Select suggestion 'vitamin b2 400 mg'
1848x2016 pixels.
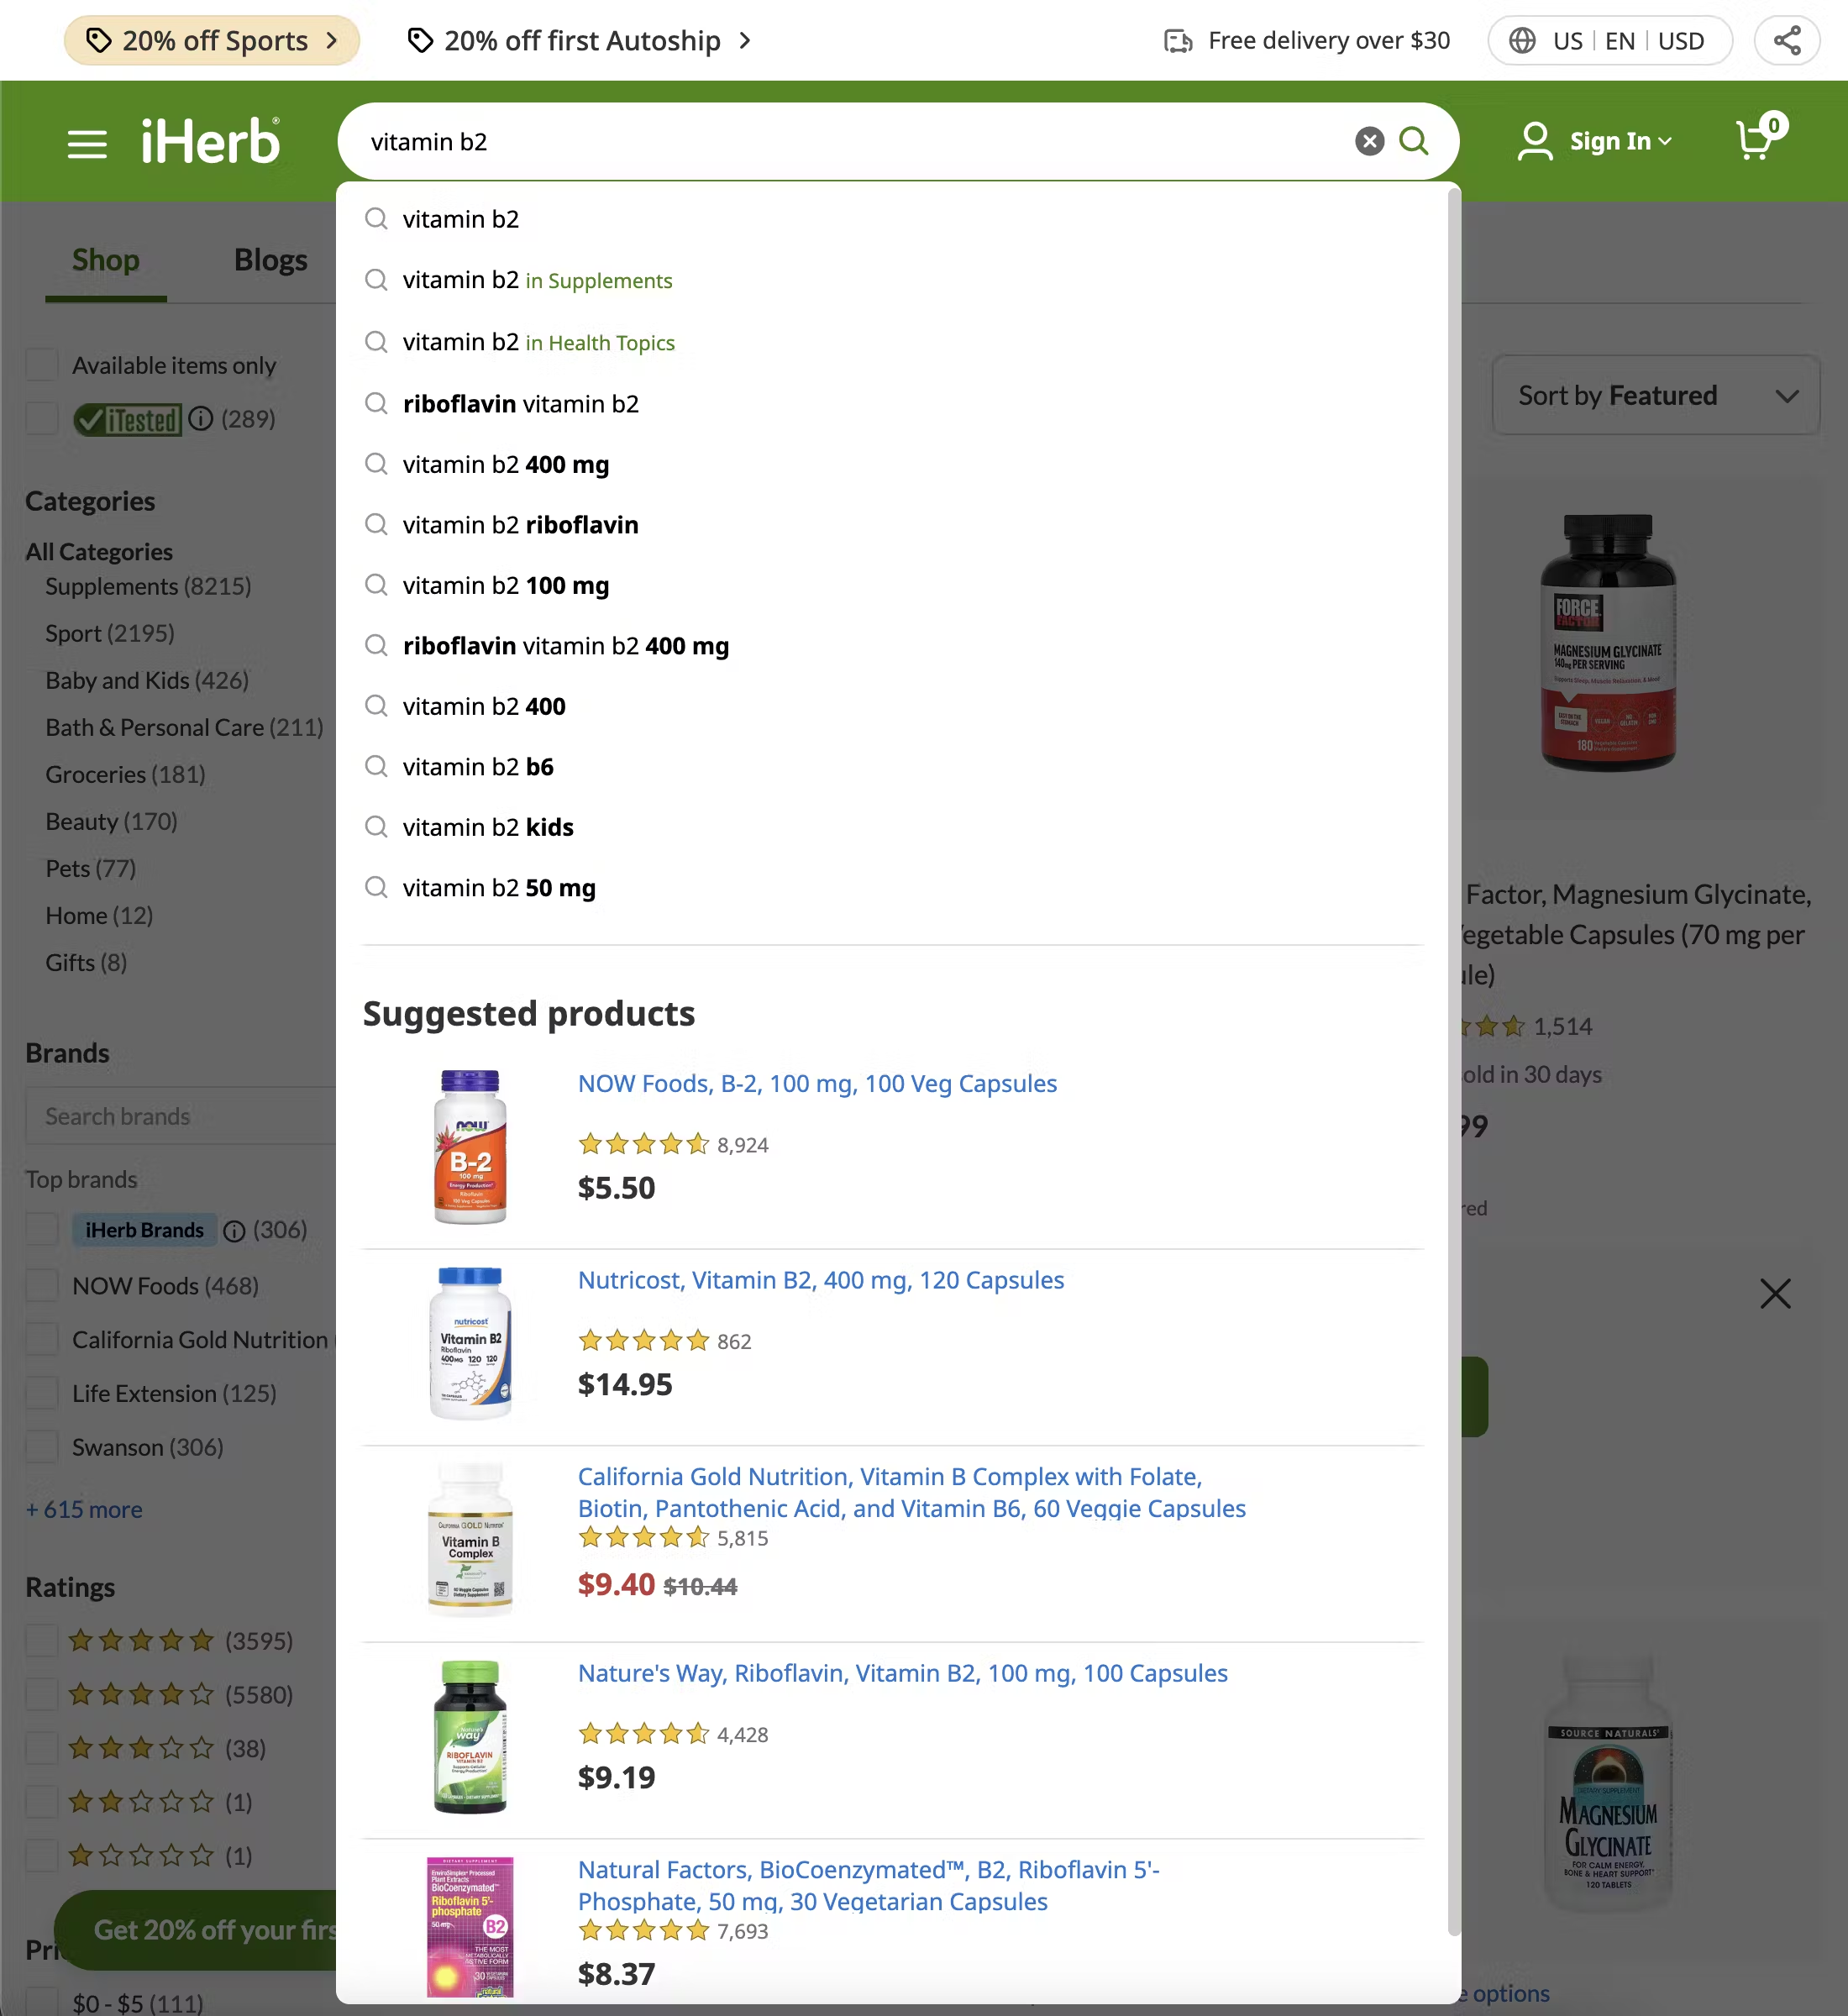click(505, 465)
